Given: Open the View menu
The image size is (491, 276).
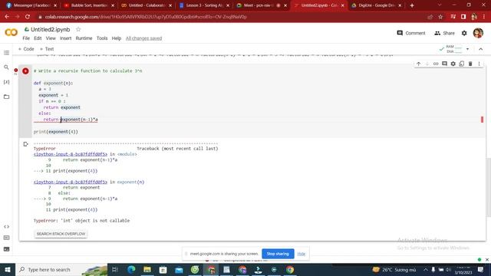Looking at the screenshot, I should coord(51,38).
